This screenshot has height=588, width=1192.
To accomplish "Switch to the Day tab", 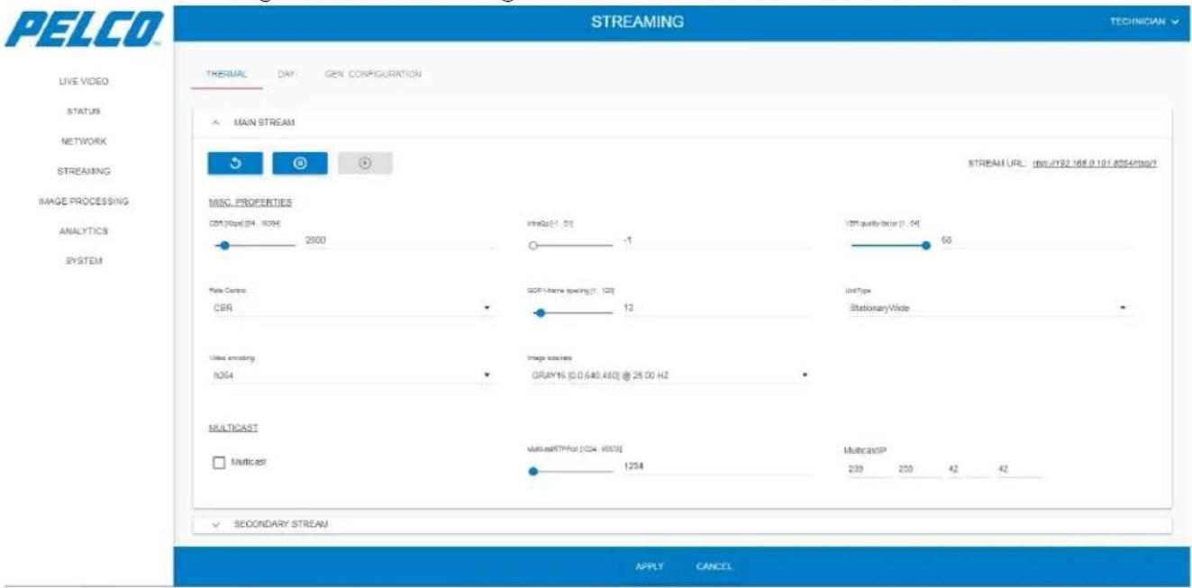I will pos(287,74).
